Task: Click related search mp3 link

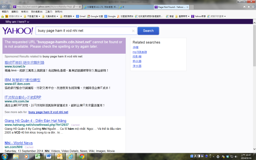Action: click(140, 52)
